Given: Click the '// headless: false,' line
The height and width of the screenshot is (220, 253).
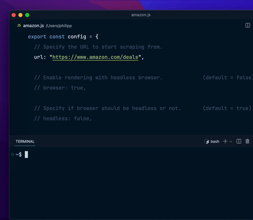Looking at the screenshot, I should (63, 119).
